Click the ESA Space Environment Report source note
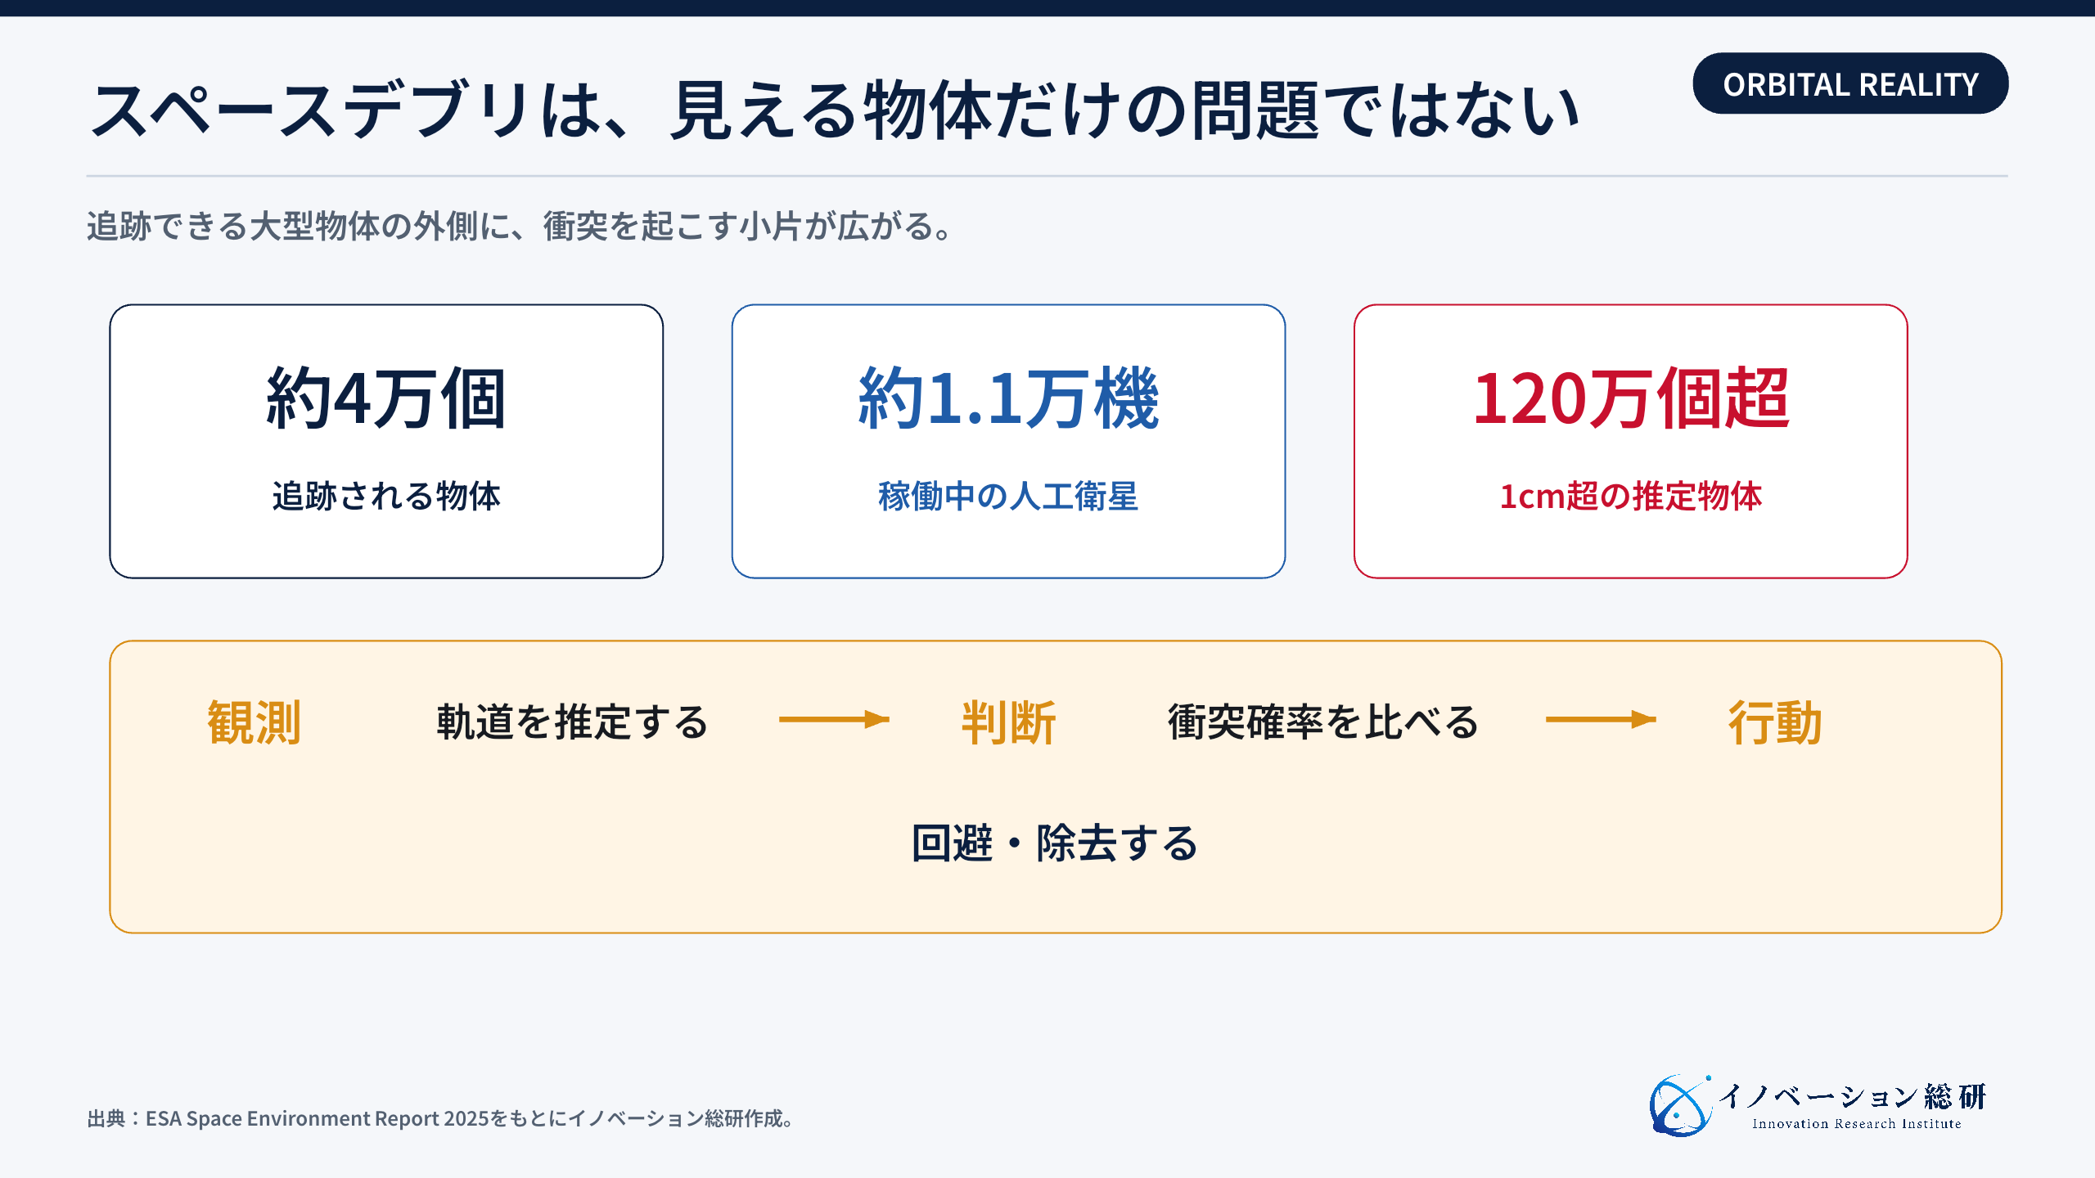 [x=441, y=1118]
